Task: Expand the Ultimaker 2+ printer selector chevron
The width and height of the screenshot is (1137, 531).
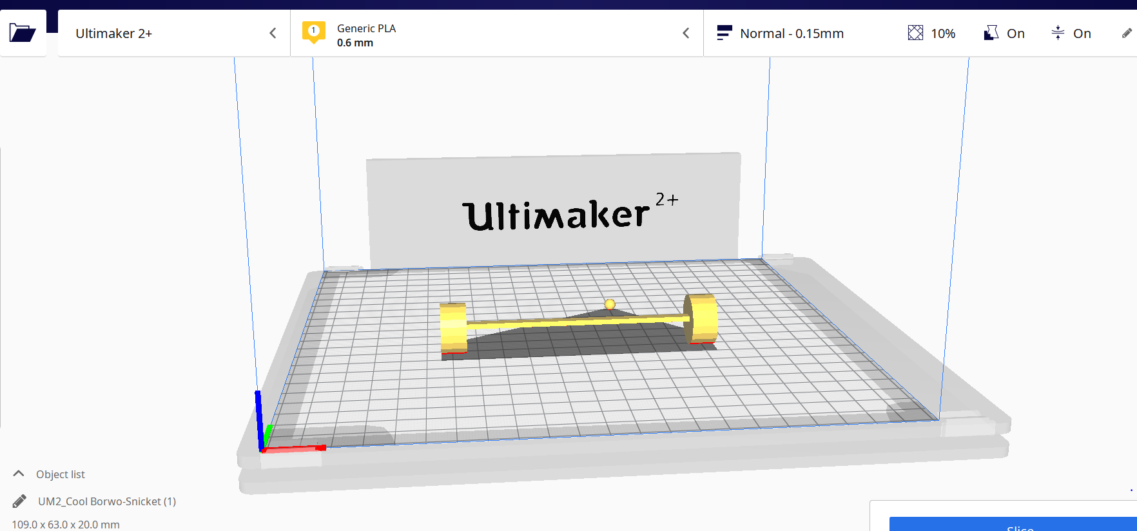Action: 273,33
